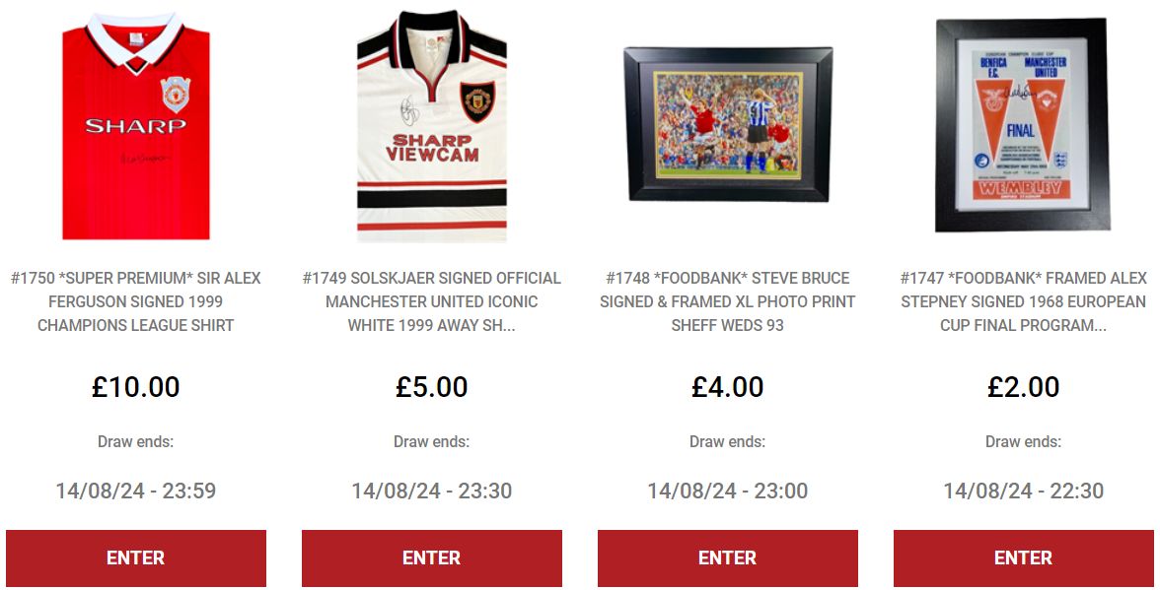
Task: Select the £4.00 price text
Action: [x=728, y=387]
